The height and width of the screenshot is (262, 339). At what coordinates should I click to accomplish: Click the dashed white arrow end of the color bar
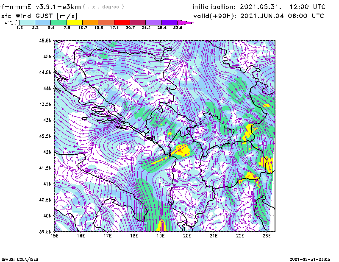[x=12, y=22]
